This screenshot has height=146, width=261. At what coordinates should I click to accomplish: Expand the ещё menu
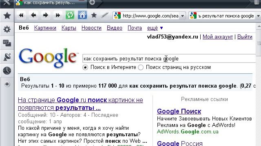(155, 28)
